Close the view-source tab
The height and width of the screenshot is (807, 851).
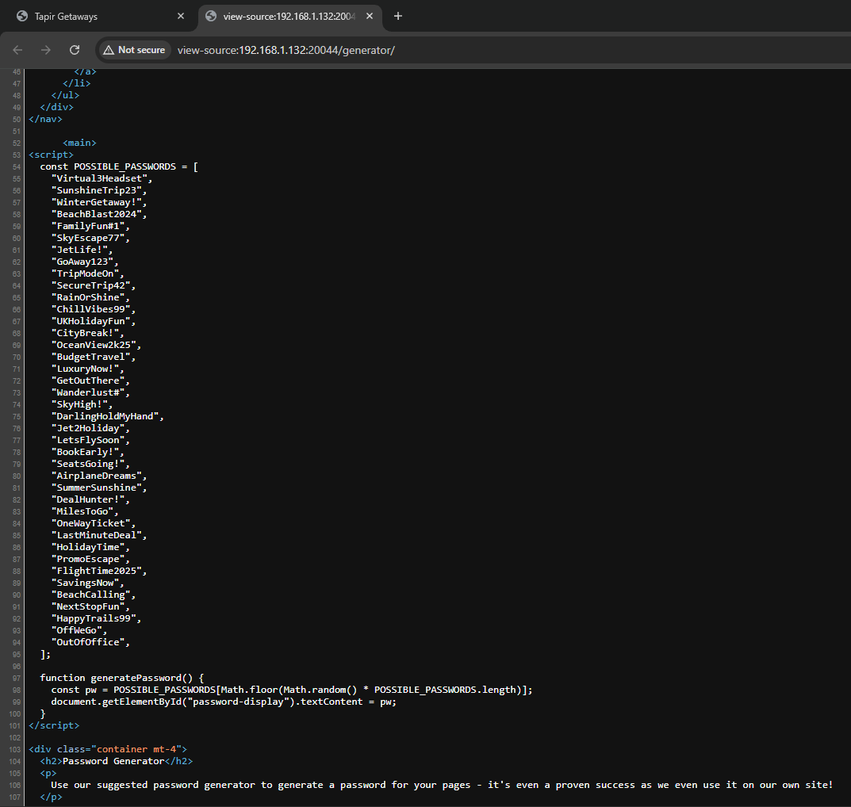pyautogui.click(x=370, y=16)
